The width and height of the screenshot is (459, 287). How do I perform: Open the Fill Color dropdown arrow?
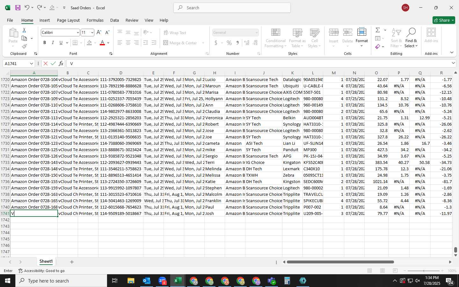[x=95, y=43]
